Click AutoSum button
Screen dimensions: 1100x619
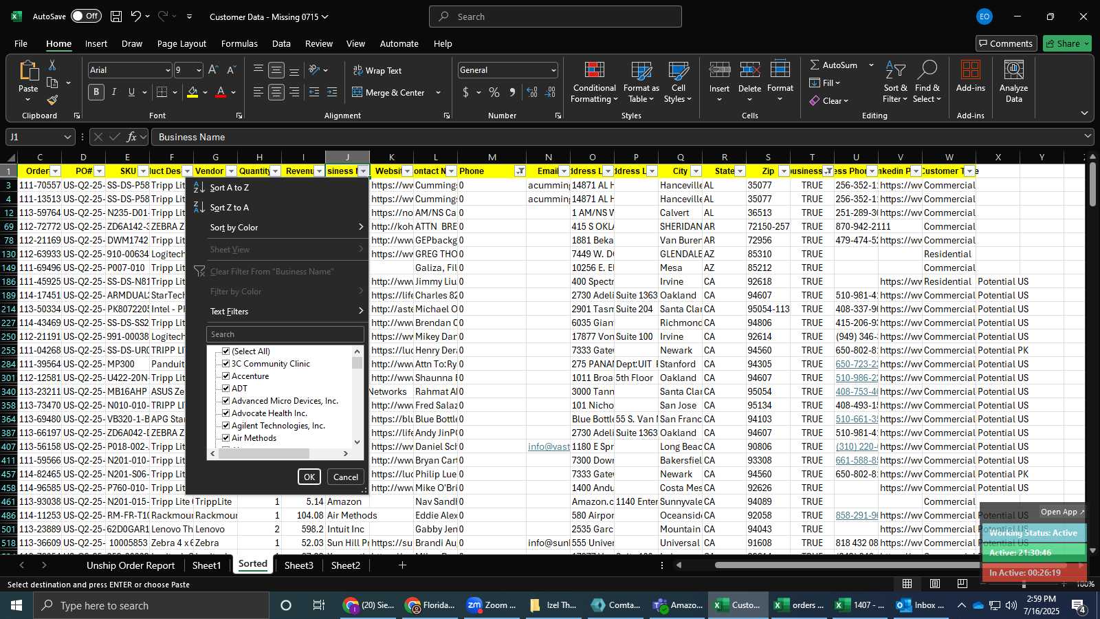[833, 65]
